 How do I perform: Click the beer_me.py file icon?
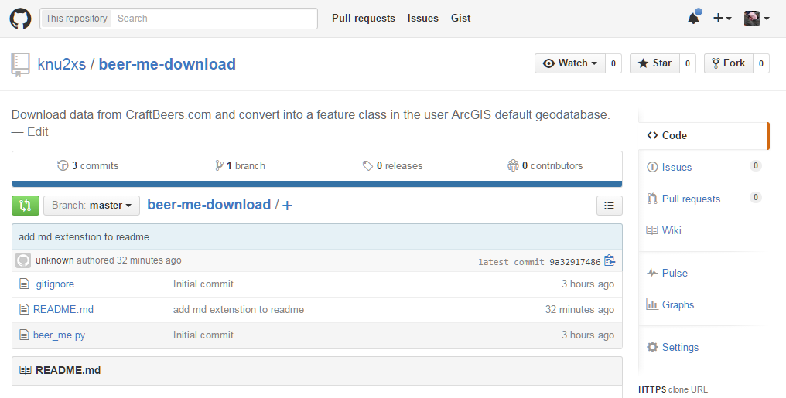coord(24,335)
